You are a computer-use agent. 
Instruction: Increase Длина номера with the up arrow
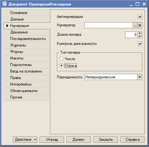[x=140, y=33]
